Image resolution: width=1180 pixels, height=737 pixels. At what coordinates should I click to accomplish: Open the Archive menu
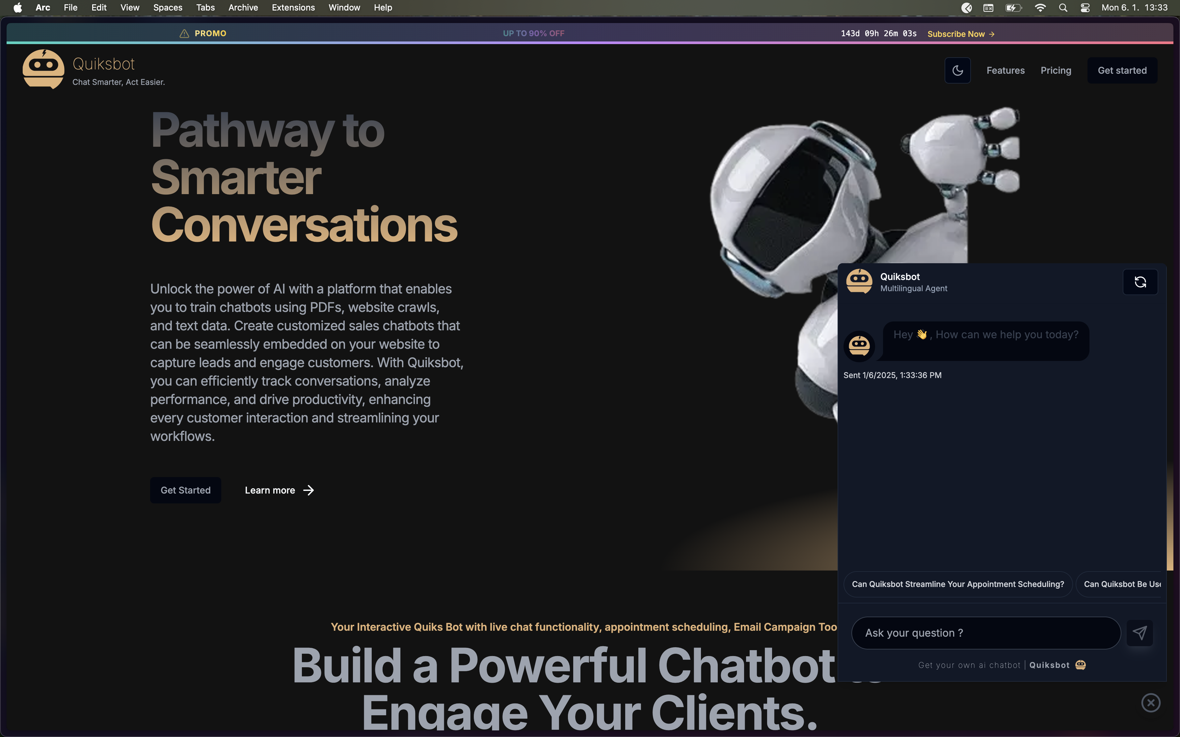click(243, 8)
